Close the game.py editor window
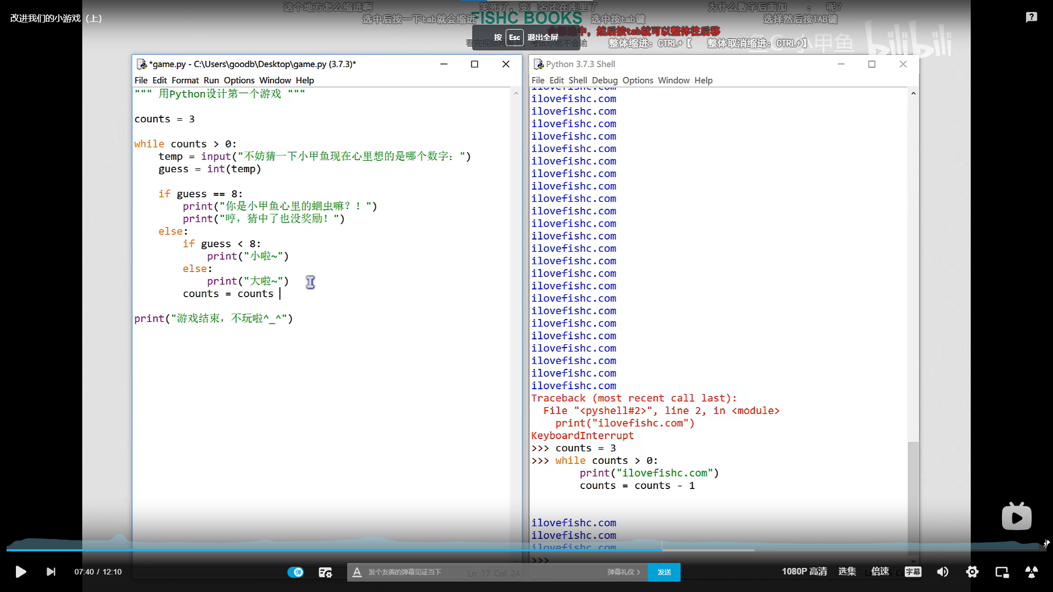 tap(506, 64)
